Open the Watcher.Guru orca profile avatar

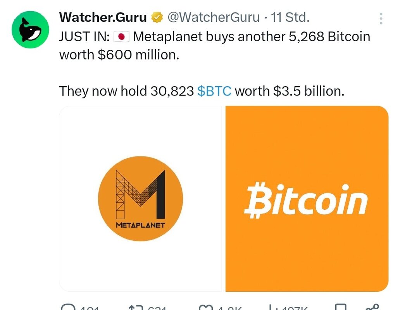click(x=30, y=30)
